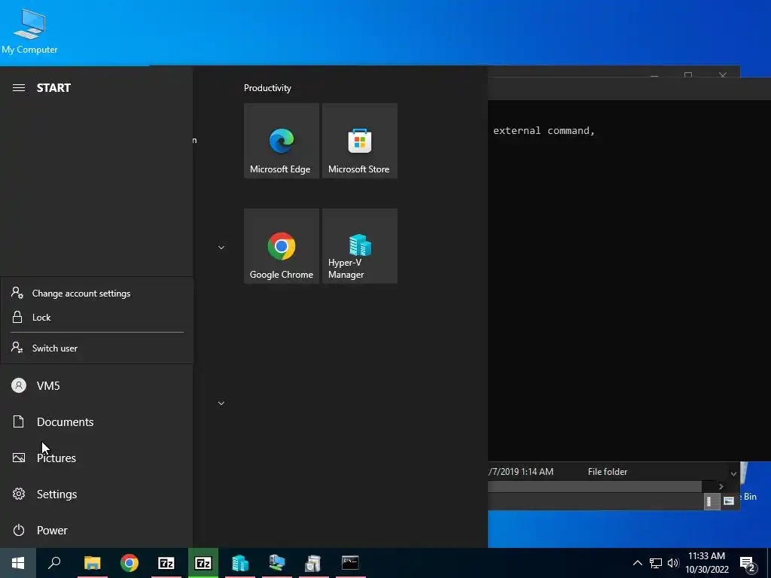Switch to first 7-Zip taskbar window
Image resolution: width=771 pixels, height=578 pixels.
coord(166,563)
